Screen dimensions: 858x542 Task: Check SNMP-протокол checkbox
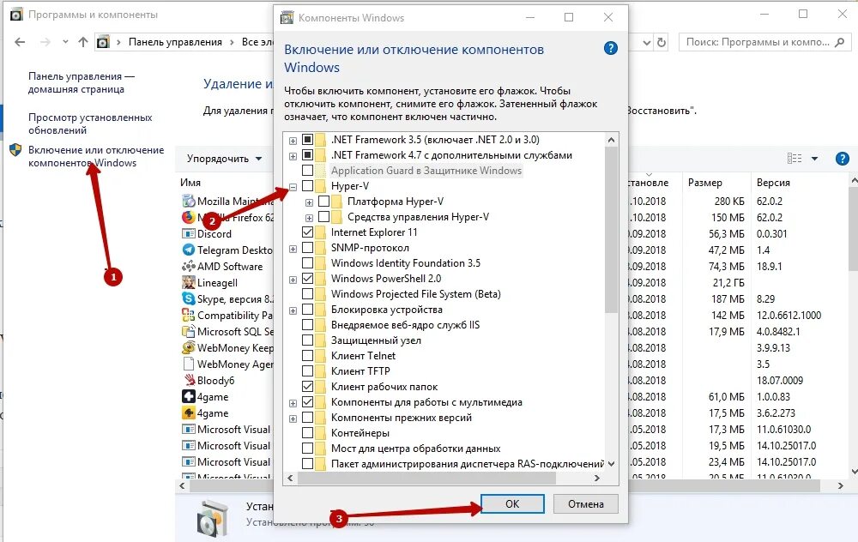pos(307,248)
